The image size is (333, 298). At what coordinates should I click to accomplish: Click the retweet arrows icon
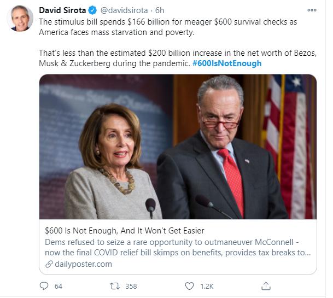pyautogui.click(x=115, y=286)
